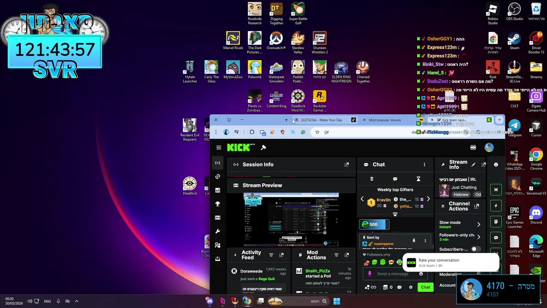Expand Followers-only chat options

[478, 237]
